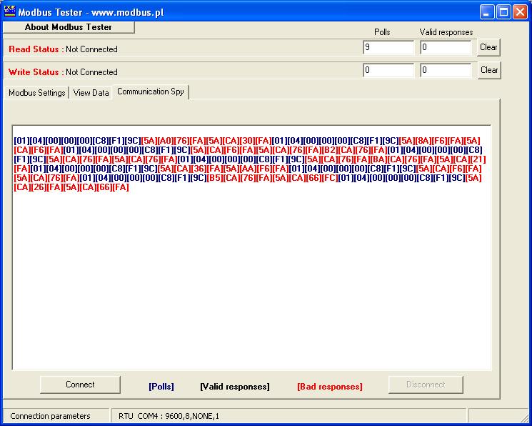Click the Polls column header
Viewport: 532px width, 426px height.
click(382, 32)
